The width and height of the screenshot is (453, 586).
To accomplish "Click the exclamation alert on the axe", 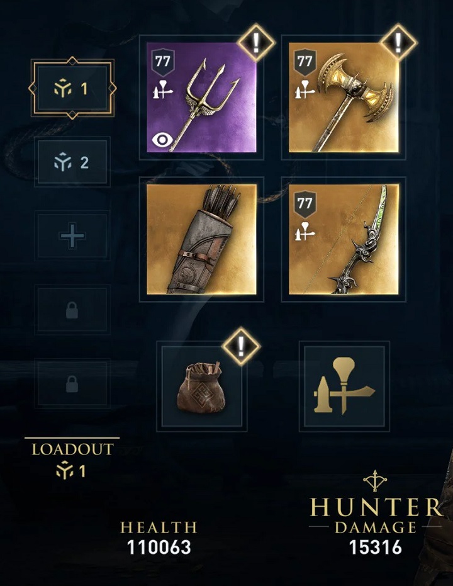I will pyautogui.click(x=398, y=43).
